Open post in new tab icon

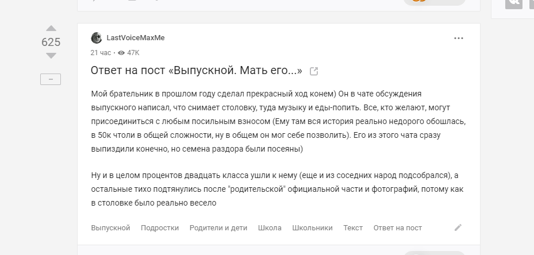314,71
